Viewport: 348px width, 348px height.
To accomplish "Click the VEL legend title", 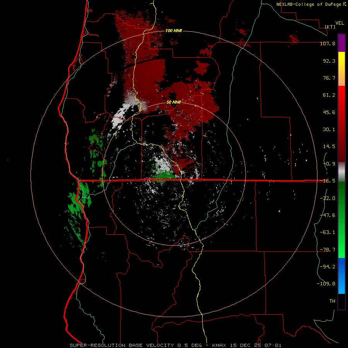I will 339,23.
